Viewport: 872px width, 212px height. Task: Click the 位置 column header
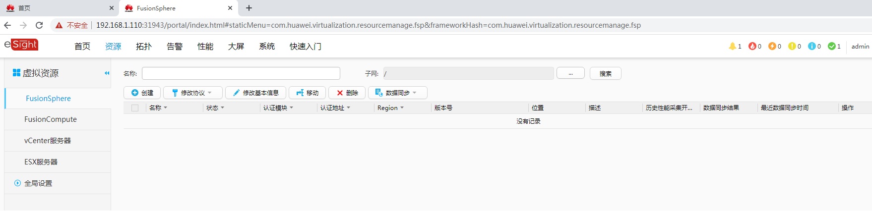point(538,108)
